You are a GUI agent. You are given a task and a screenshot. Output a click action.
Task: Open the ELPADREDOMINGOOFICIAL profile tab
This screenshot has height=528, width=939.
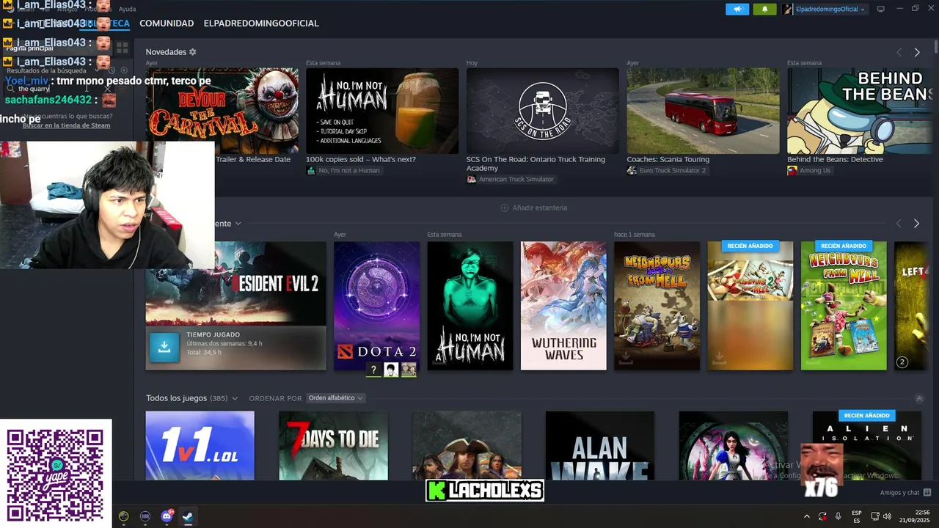point(261,23)
